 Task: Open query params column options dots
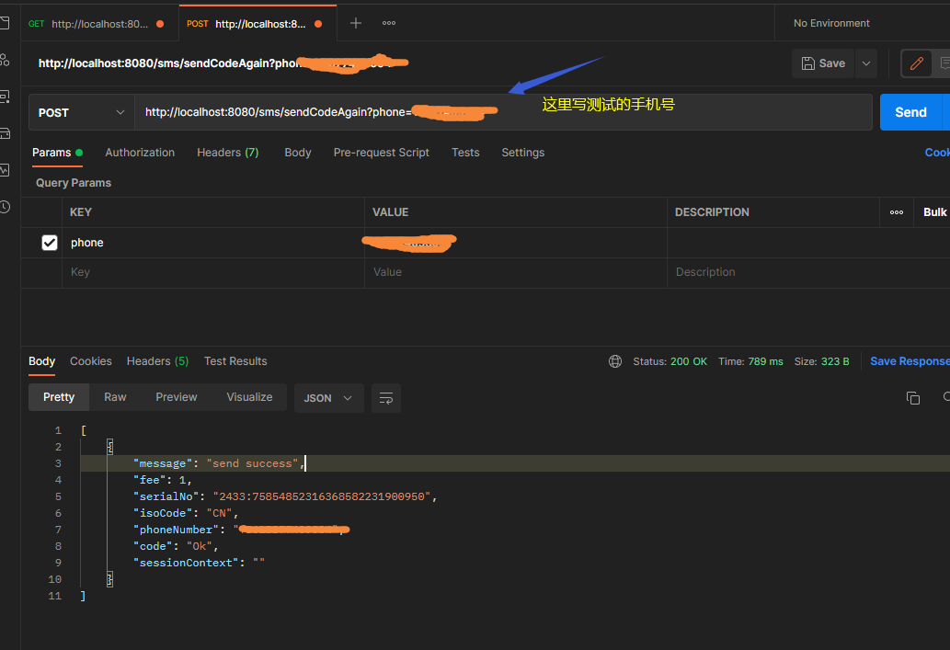[897, 212]
